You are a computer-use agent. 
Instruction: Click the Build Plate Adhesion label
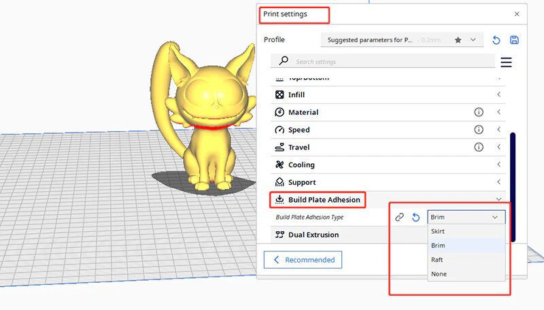324,200
